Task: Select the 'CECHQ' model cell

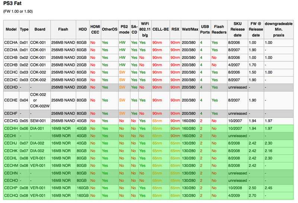Action: [x=11, y=196]
